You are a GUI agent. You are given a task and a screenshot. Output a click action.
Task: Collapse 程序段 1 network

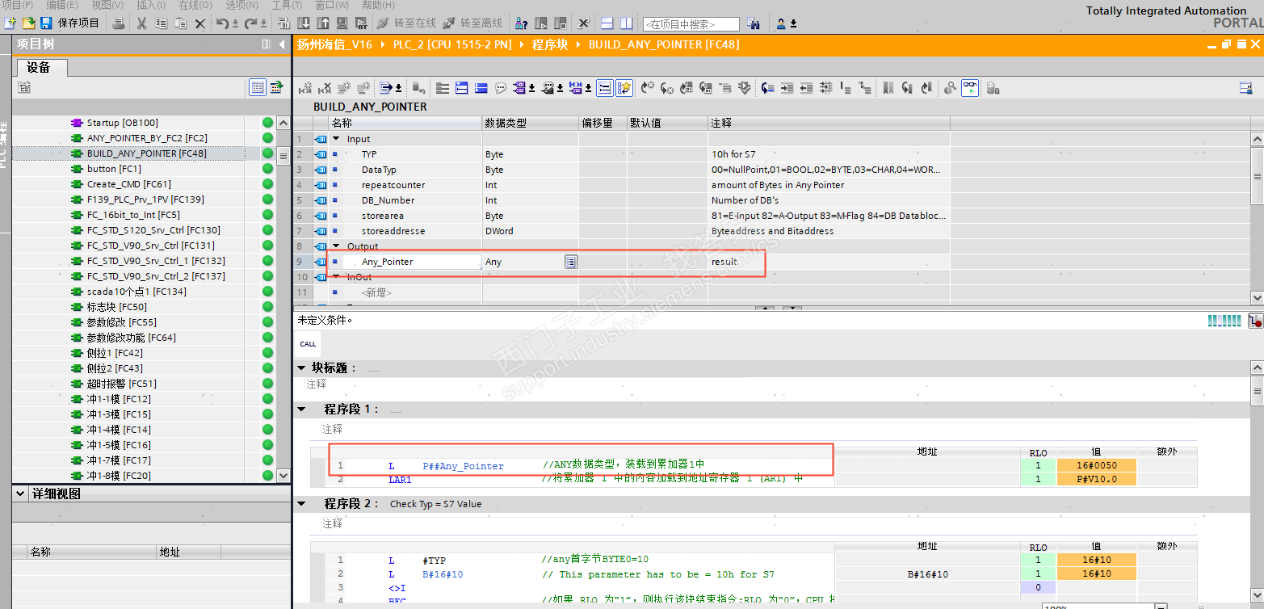pos(302,409)
